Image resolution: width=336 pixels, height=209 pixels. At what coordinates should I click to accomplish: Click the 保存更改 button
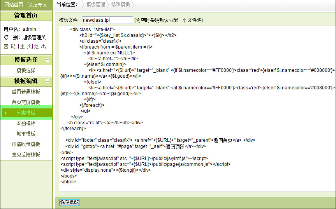coord(69,202)
